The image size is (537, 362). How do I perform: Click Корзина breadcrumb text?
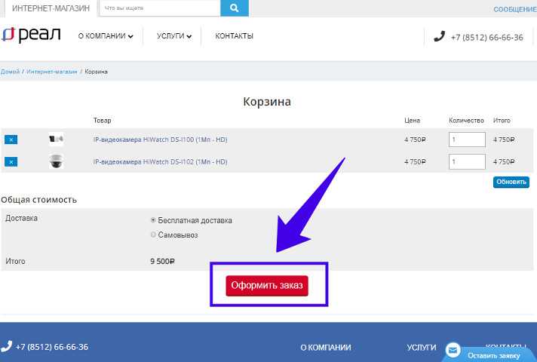click(x=97, y=72)
